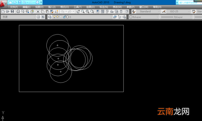Click the Help question mark icon

(127, 11)
